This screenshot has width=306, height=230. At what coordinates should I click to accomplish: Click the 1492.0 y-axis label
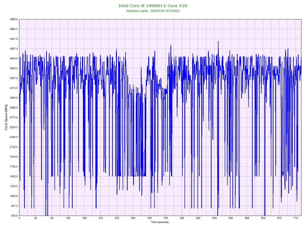(14, 177)
